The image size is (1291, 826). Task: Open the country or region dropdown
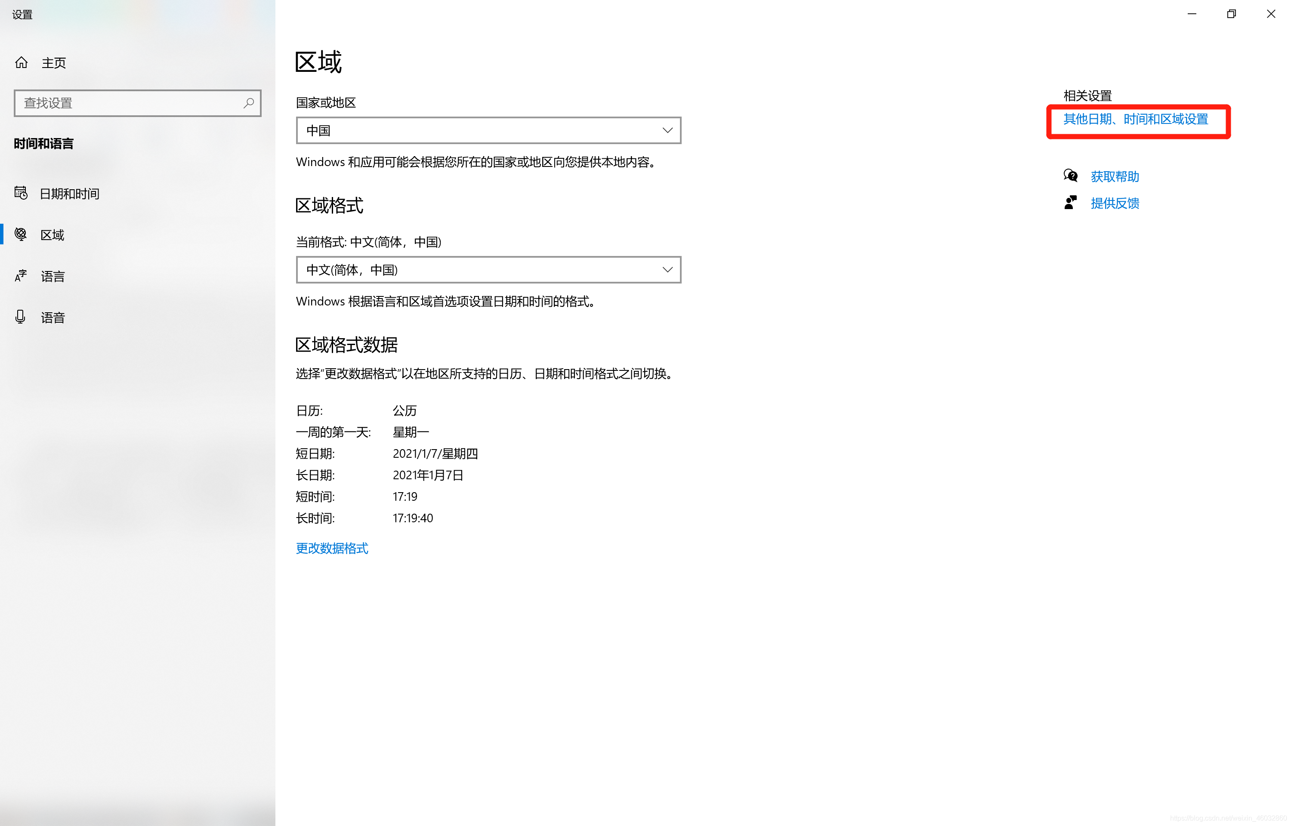(x=488, y=130)
